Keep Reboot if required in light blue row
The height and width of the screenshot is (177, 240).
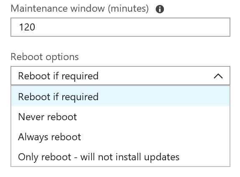coord(120,96)
